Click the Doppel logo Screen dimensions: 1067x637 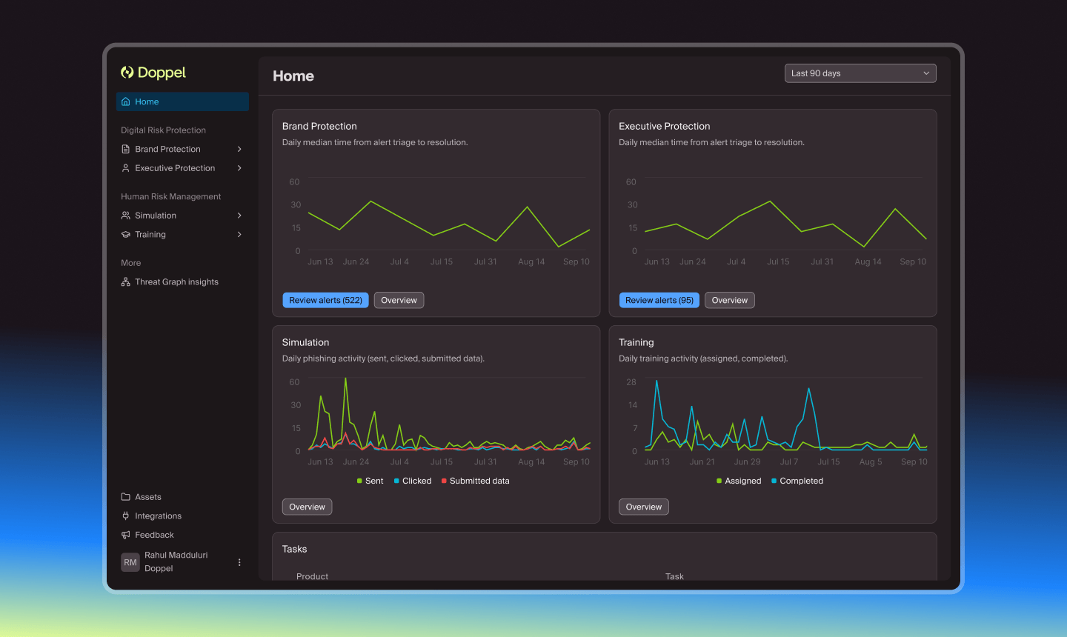pos(153,73)
